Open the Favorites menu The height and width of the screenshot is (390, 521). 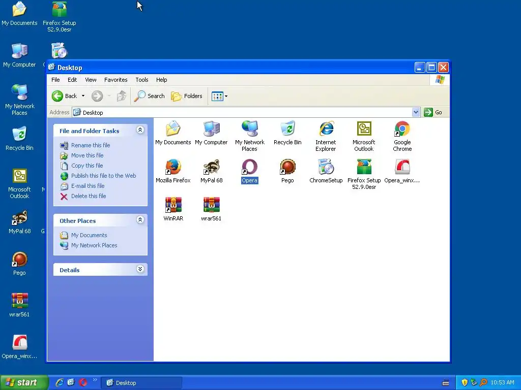tap(115, 80)
